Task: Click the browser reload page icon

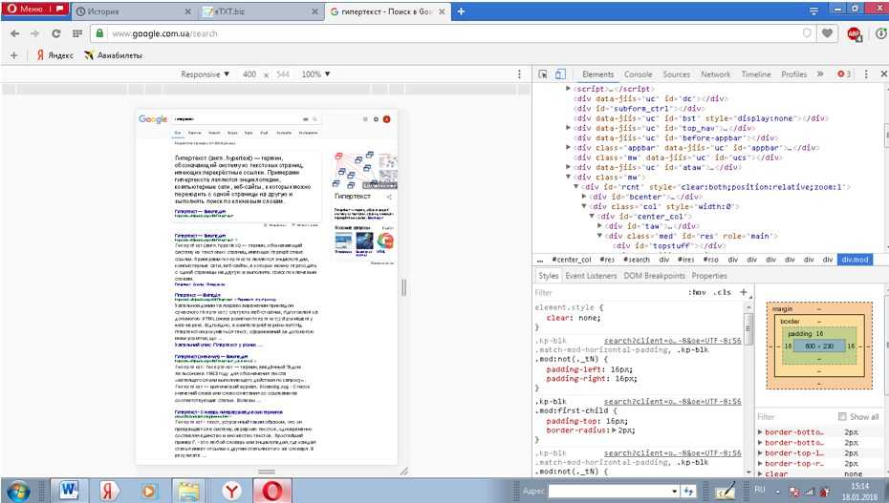Action: click(56, 33)
